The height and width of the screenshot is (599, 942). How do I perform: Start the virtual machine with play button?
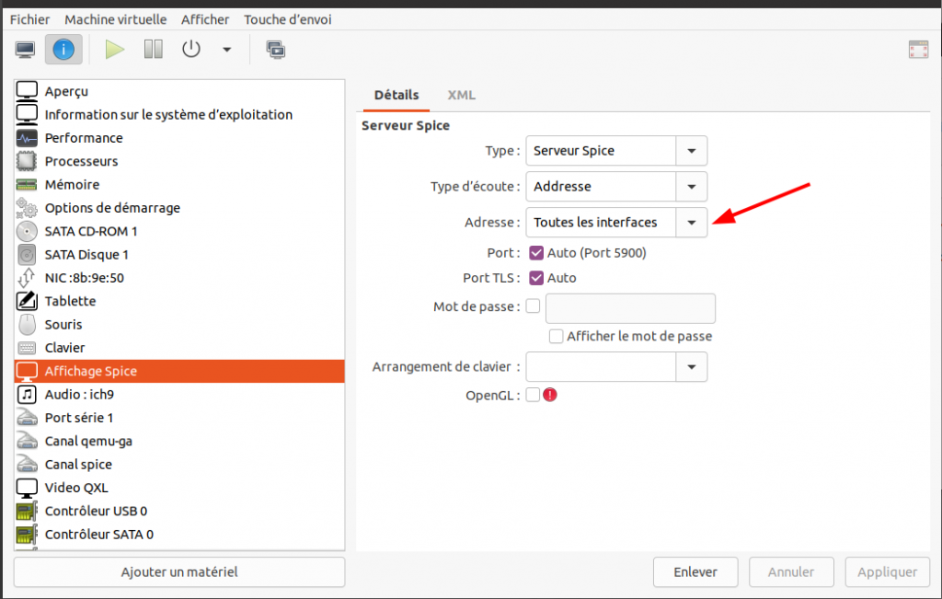tap(114, 50)
